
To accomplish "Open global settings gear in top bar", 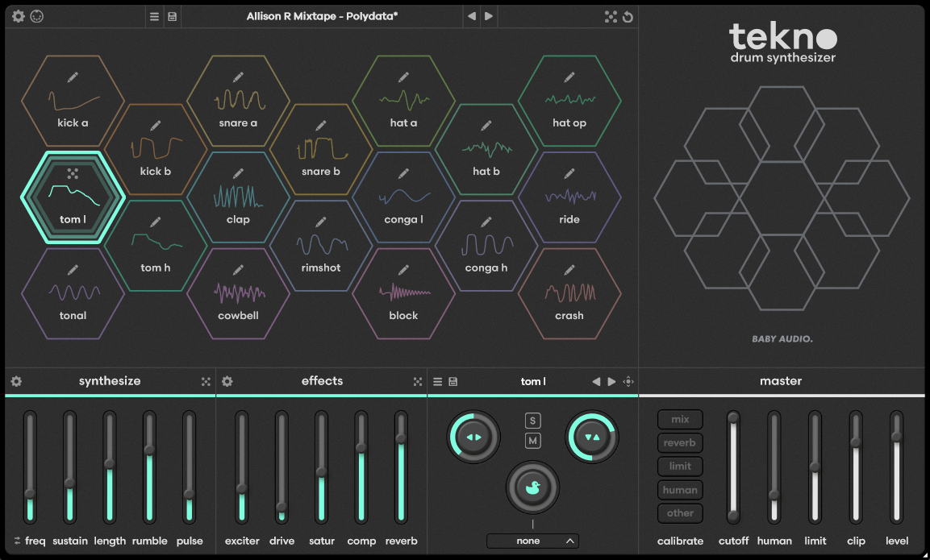I will click(18, 16).
